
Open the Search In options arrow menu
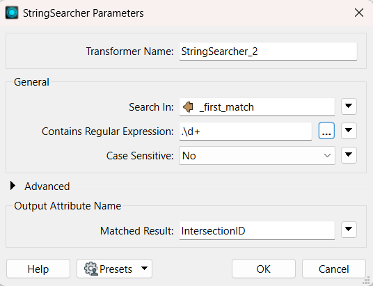tap(349, 106)
